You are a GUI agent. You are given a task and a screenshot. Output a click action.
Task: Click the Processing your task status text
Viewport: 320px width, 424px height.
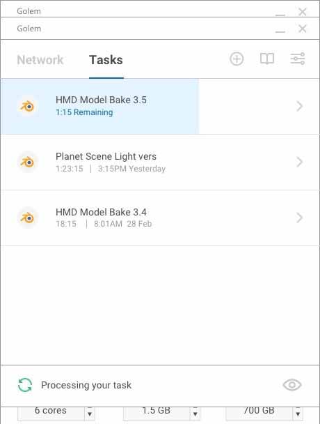pyautogui.click(x=86, y=385)
